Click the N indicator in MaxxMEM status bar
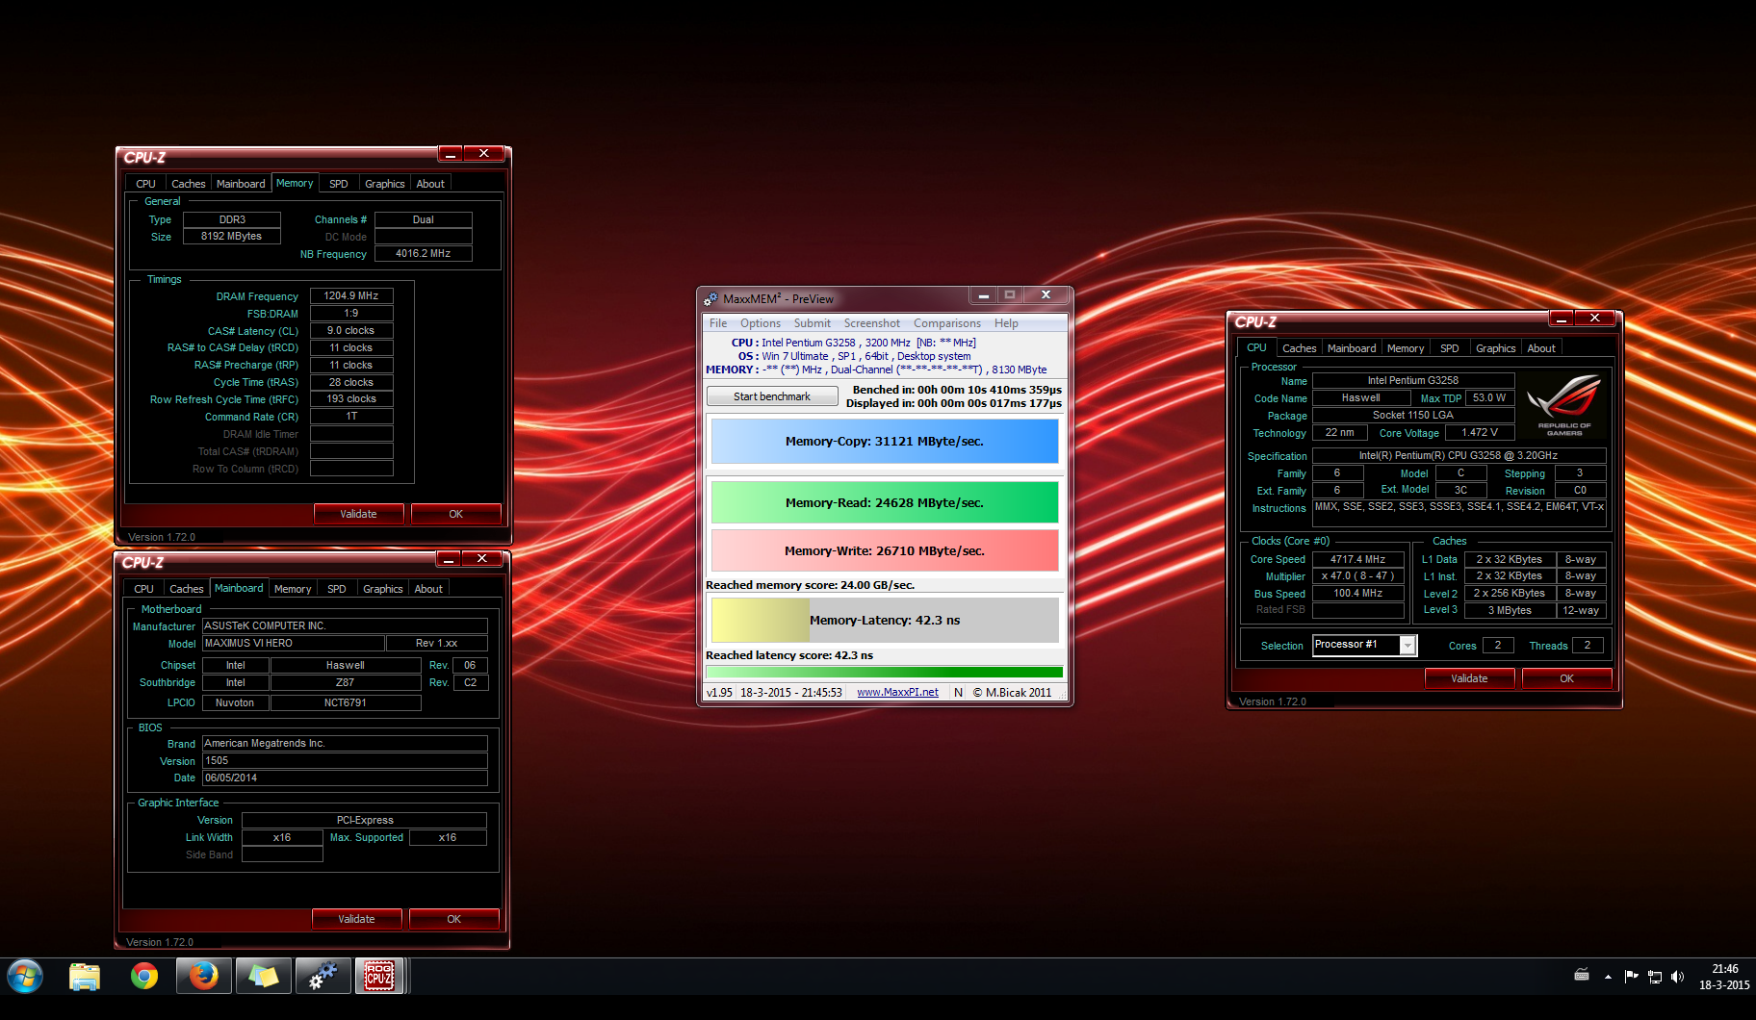The height and width of the screenshot is (1020, 1756). pos(958,693)
